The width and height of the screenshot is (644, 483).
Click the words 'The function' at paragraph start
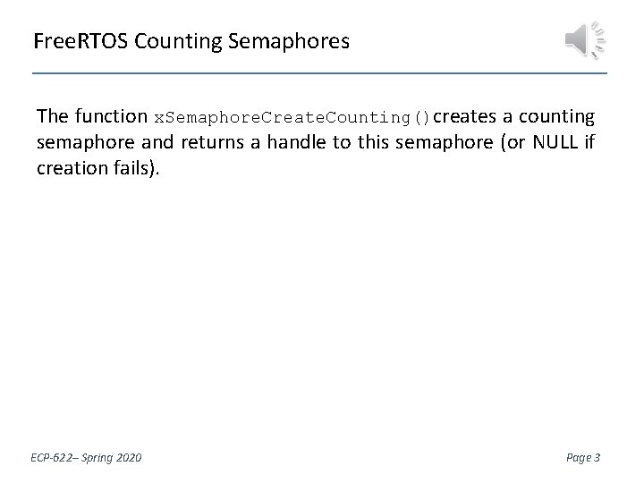pos(92,116)
